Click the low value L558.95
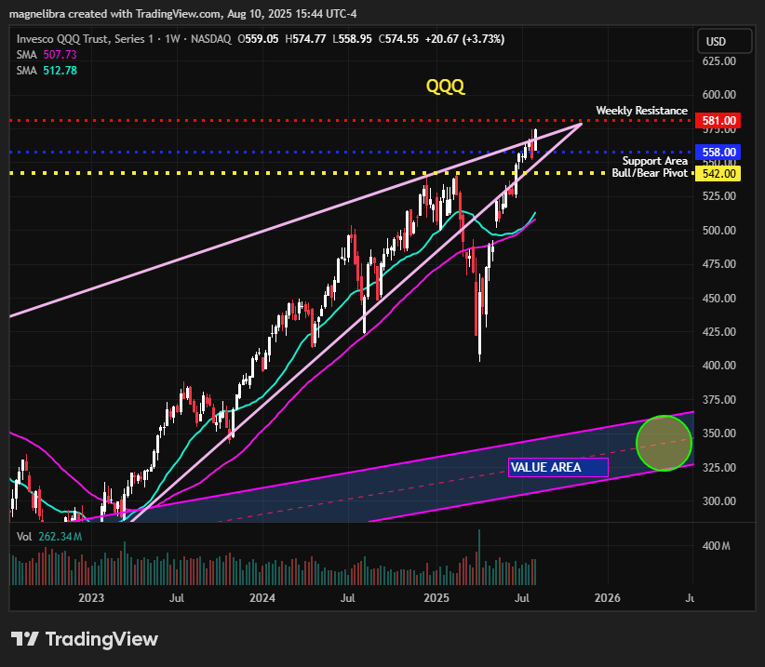This screenshot has height=667, width=765. (x=352, y=39)
